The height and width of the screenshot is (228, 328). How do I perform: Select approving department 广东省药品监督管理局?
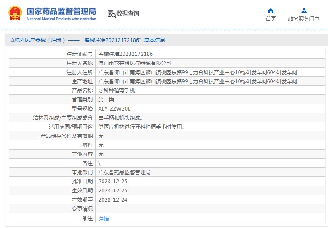[x=124, y=173]
